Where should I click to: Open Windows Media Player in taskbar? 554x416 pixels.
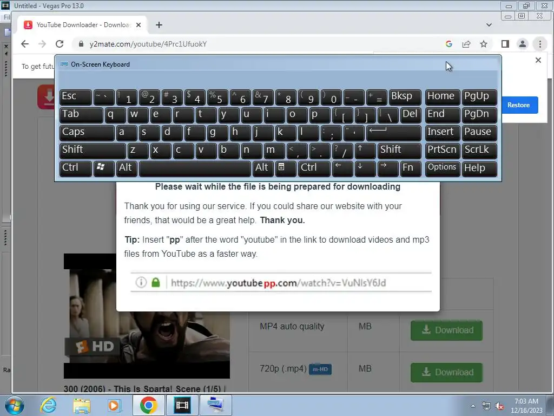click(x=114, y=405)
